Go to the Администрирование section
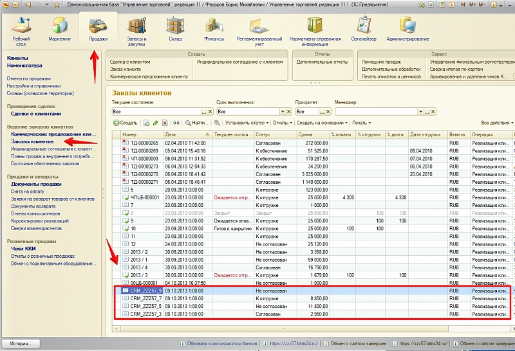The width and height of the screenshot is (515, 351). click(407, 30)
